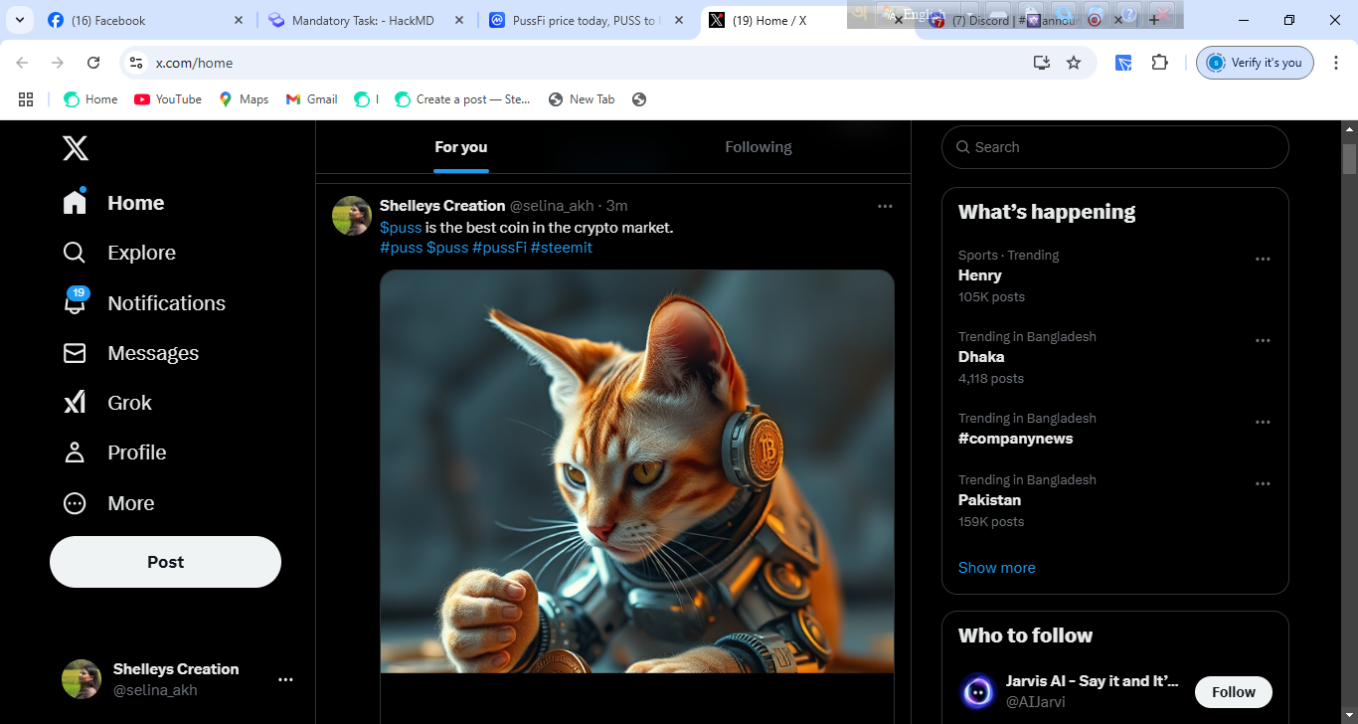Open Profile via the person icon
Viewport: 1358px width, 724px height.
pyautogui.click(x=75, y=452)
